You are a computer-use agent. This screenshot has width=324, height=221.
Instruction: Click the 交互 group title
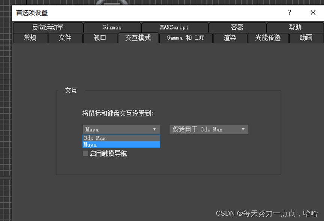point(71,90)
